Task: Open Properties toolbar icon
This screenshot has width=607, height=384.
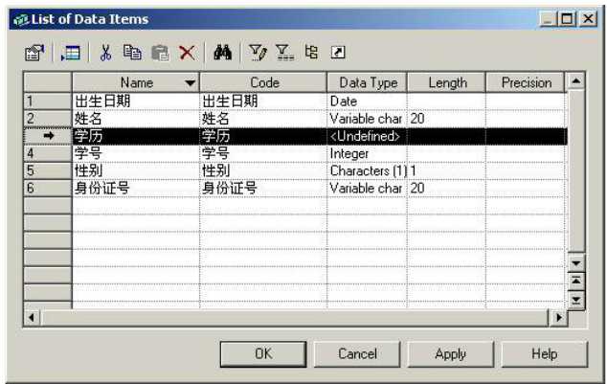Action: tap(34, 53)
